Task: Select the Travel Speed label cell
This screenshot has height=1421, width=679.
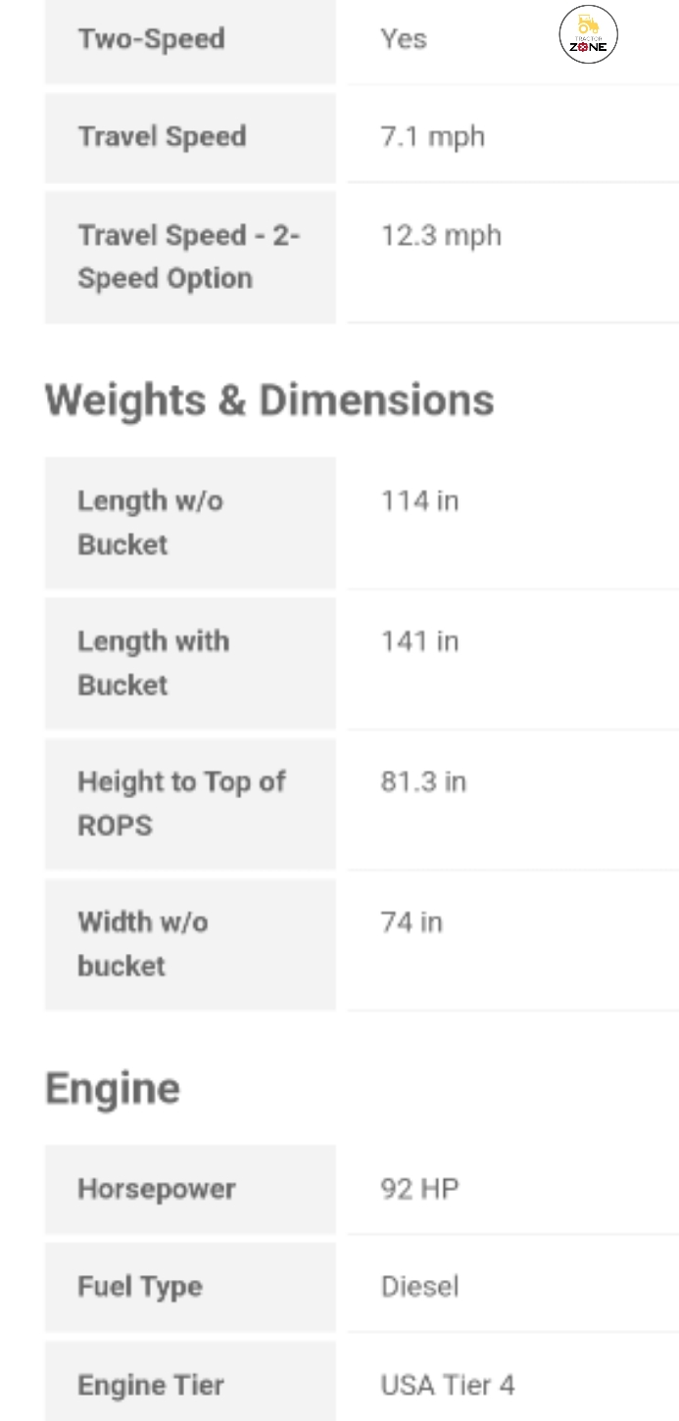Action: click(162, 136)
